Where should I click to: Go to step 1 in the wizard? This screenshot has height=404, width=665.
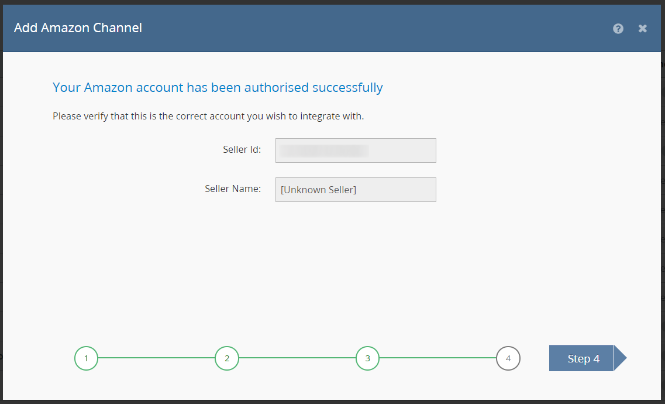click(86, 358)
